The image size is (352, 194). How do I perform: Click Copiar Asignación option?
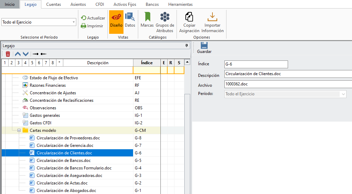[x=189, y=22]
